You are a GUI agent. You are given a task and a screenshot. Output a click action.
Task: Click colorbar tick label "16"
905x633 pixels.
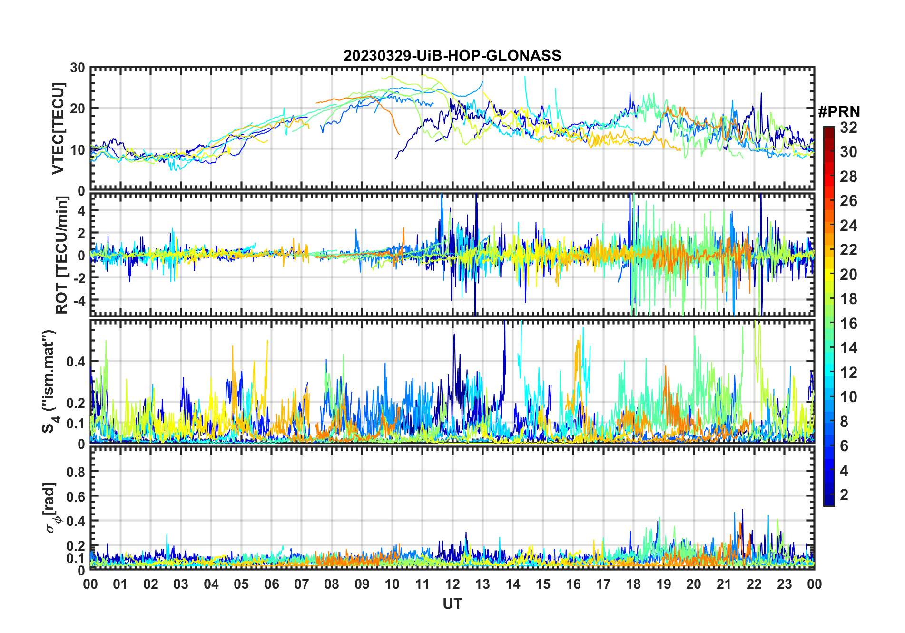coord(848,324)
